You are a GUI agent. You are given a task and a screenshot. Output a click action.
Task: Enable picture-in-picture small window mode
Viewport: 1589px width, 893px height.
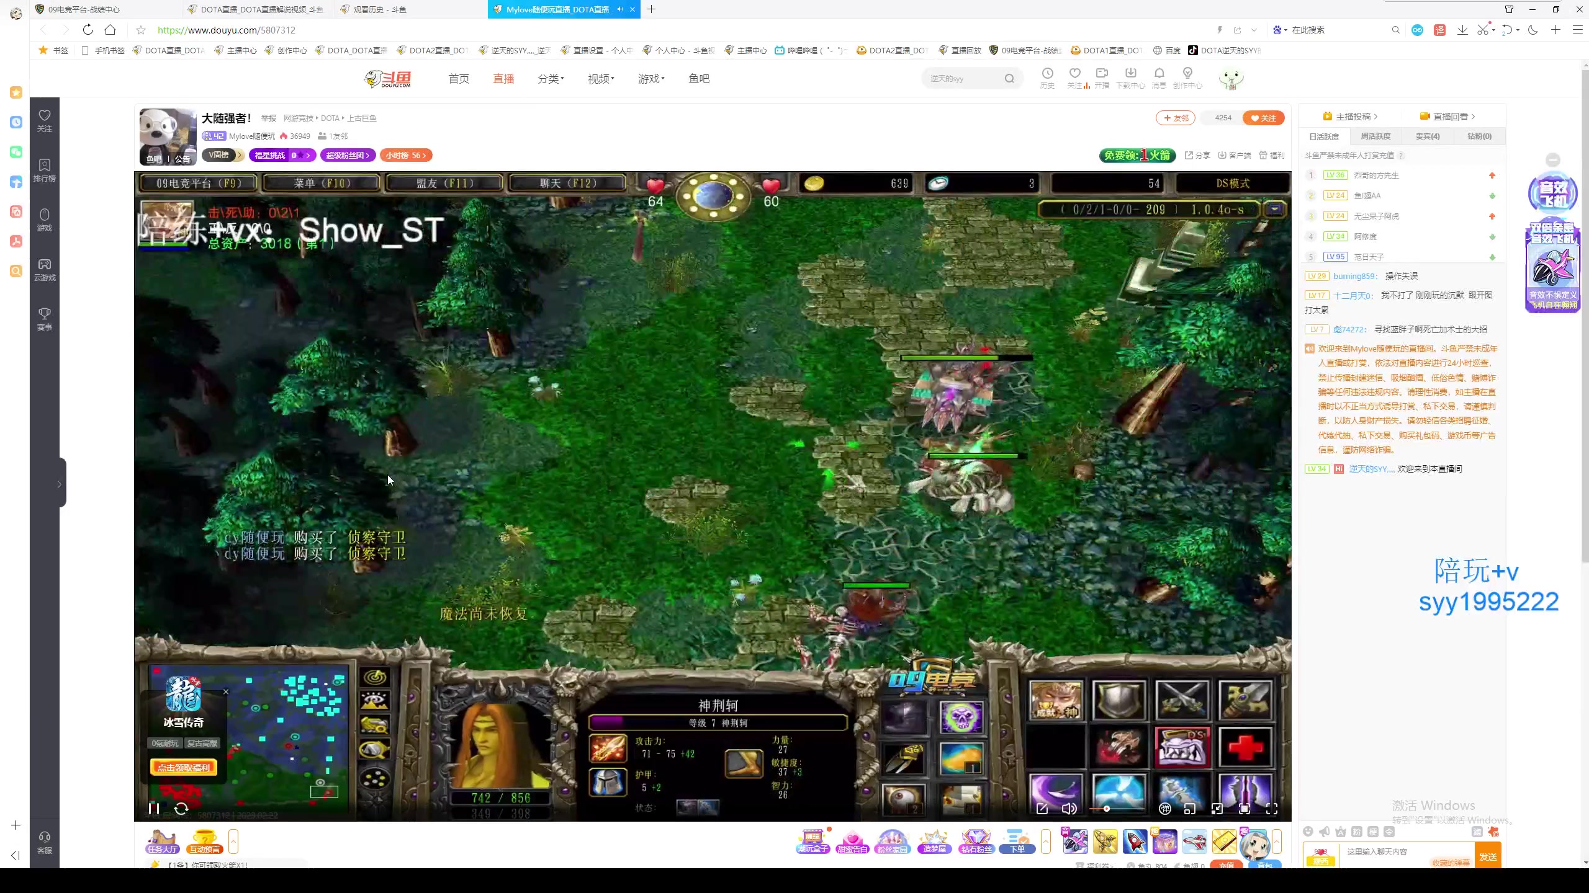pos(1190,808)
